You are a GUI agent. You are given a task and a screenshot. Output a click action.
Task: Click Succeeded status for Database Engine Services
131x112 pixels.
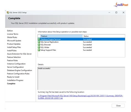click(87, 39)
